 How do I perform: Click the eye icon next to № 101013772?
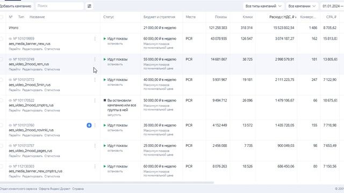[10, 80]
